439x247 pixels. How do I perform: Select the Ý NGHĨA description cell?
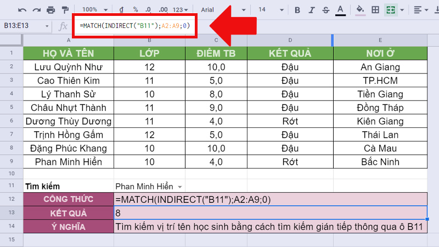(x=271, y=226)
